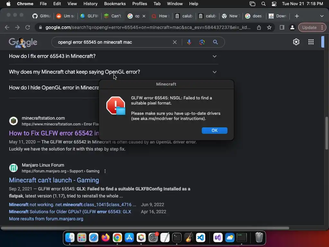Open the Google apps grid
The height and width of the screenshot is (247, 329).
click(311, 42)
